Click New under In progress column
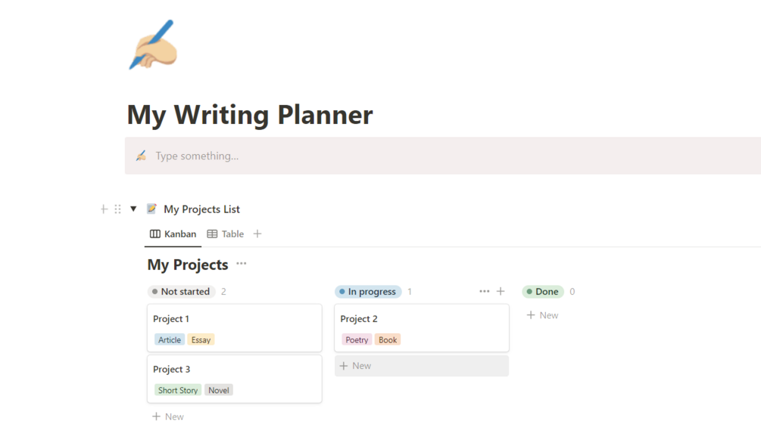The height and width of the screenshot is (427, 761). (x=356, y=366)
